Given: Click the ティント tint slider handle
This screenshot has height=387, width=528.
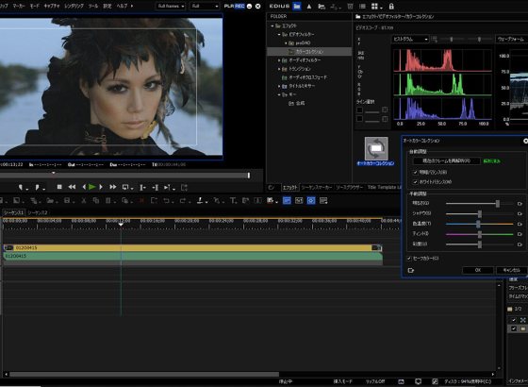Looking at the screenshot, I should tap(480, 234).
